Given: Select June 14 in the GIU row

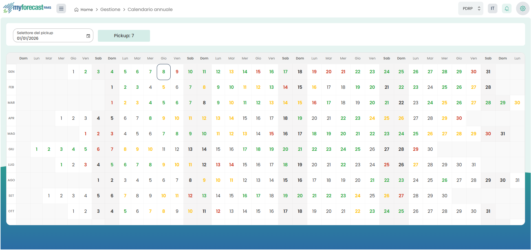Looking at the screenshot, I should (x=204, y=149).
